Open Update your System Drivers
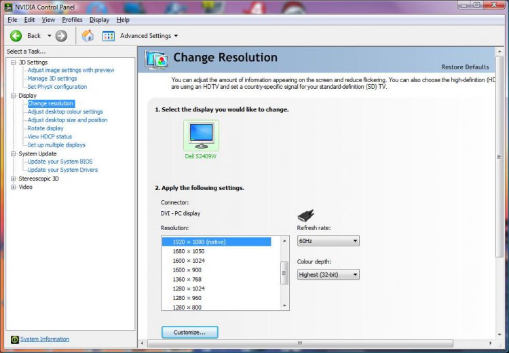 [x=62, y=170]
